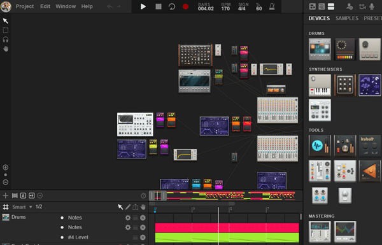Redo the last action

pos(118,6)
